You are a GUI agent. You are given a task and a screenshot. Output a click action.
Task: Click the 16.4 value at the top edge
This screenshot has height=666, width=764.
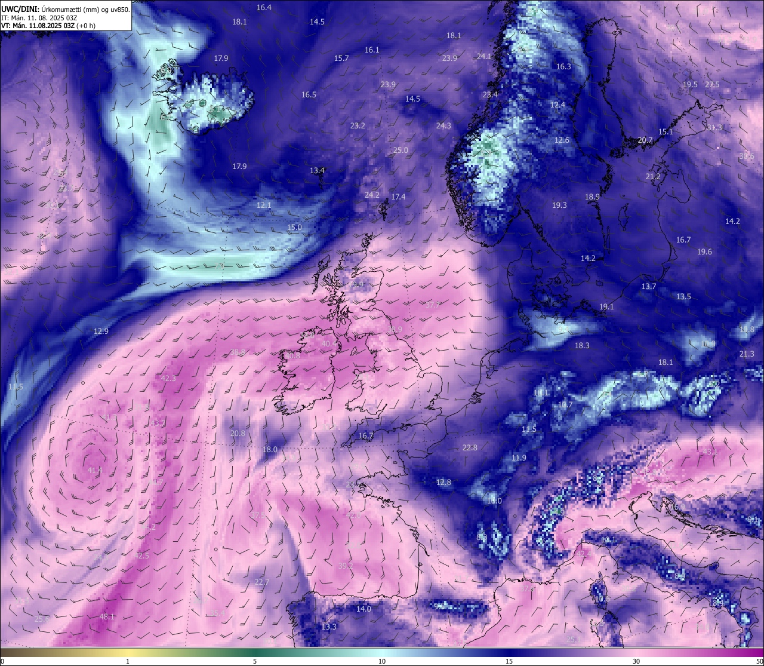tap(264, 7)
